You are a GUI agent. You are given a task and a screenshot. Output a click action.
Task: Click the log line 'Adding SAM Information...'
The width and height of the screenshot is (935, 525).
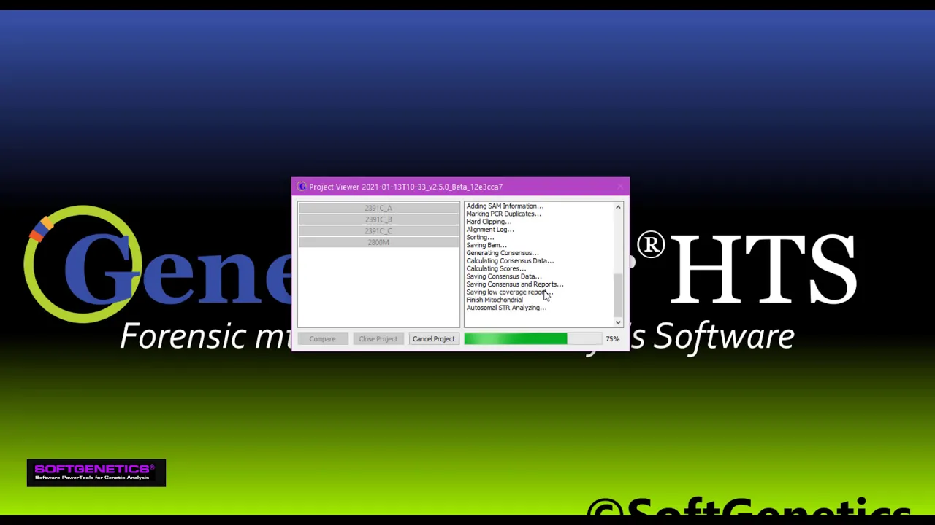pyautogui.click(x=505, y=206)
